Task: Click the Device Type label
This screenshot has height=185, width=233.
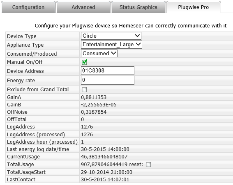Action: coord(22,36)
